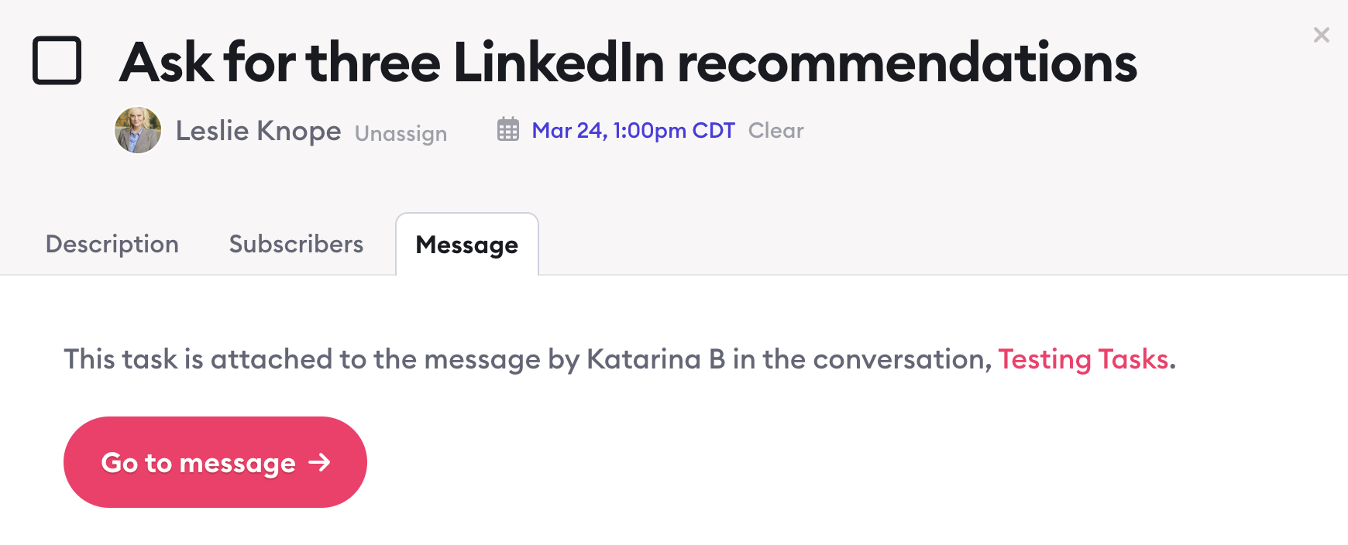Close the task detail panel
The width and height of the screenshot is (1348, 545).
click(x=1321, y=35)
